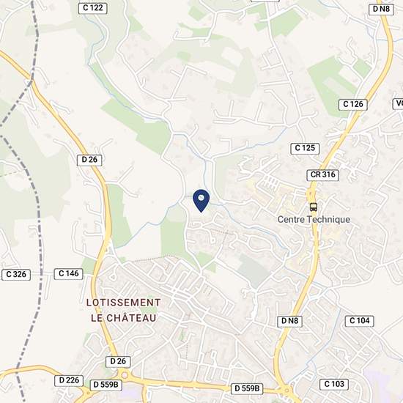The height and width of the screenshot is (403, 403).
Task: Select the Lotissement Le Château neighborhood label
Action: (124, 310)
